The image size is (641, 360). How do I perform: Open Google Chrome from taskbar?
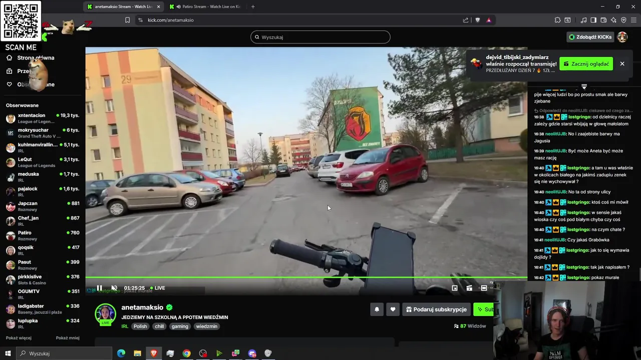click(x=186, y=353)
